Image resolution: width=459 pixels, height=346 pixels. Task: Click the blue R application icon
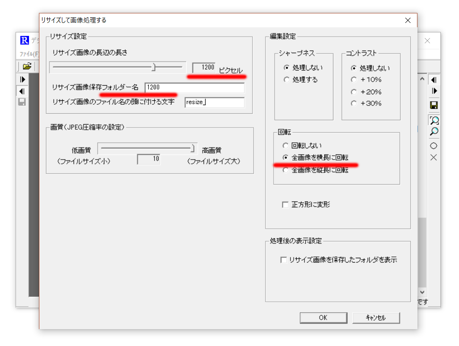25,40
